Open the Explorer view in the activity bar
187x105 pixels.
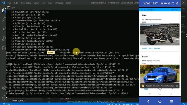click(x=4, y=10)
